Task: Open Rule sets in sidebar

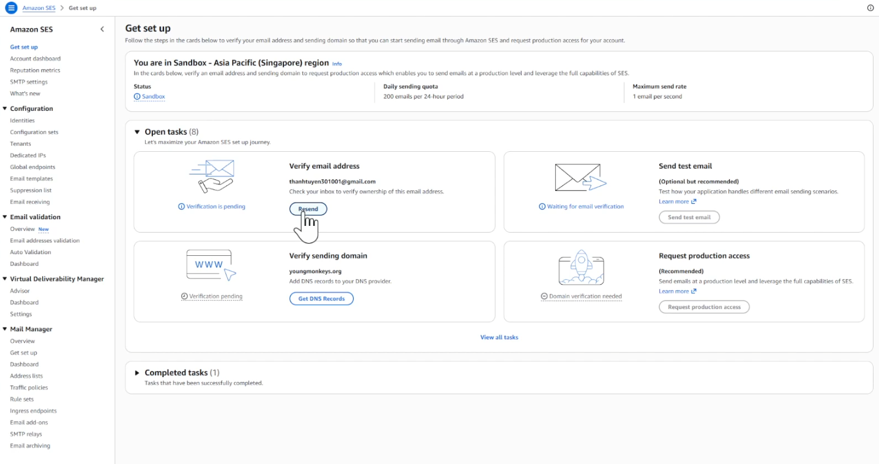Action: [x=22, y=399]
